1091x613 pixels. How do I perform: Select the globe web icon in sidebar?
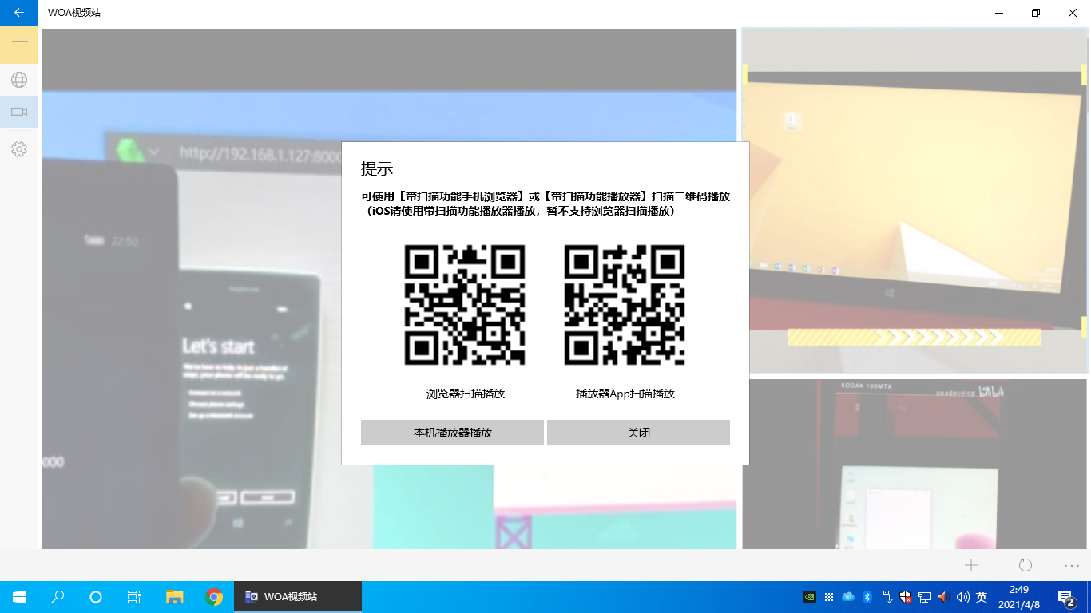click(19, 80)
